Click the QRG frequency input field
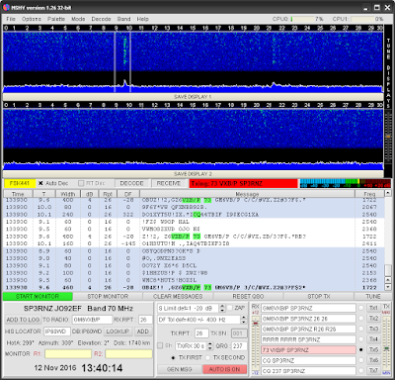395x380 pixels. [x=239, y=346]
